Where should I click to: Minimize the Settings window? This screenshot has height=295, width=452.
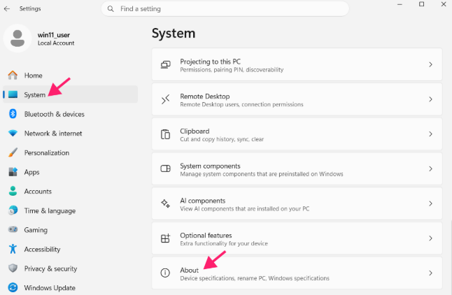tap(400, 4)
